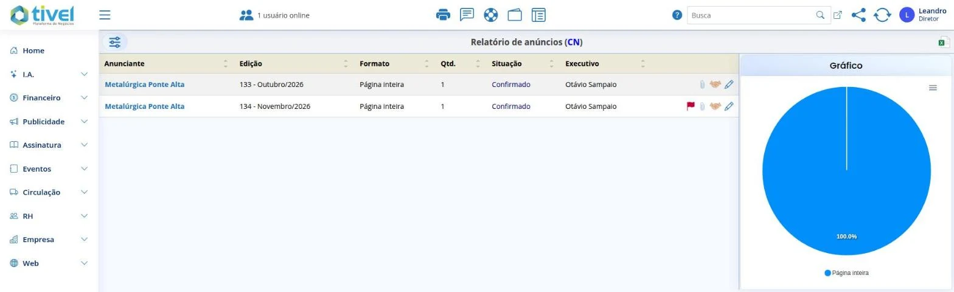
Task: Sort by the Edição column header
Action: [x=294, y=63]
